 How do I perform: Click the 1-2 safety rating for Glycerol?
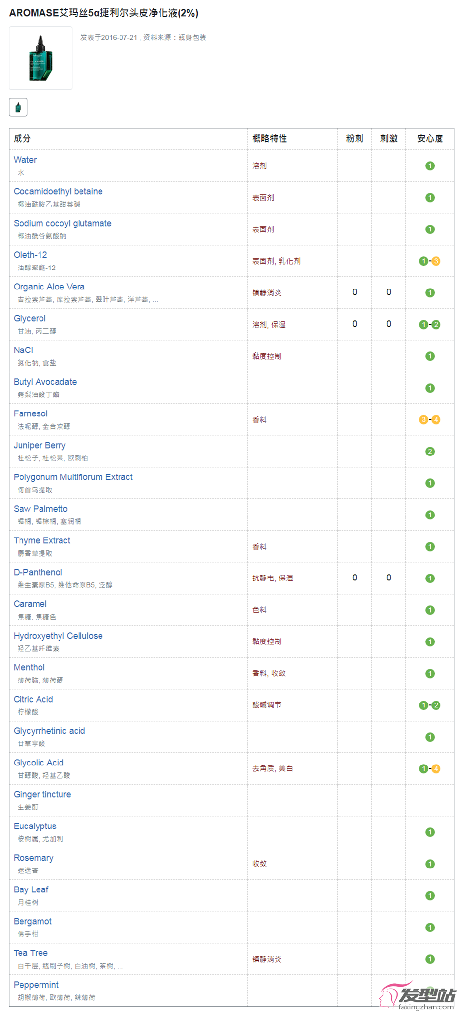coord(430,325)
